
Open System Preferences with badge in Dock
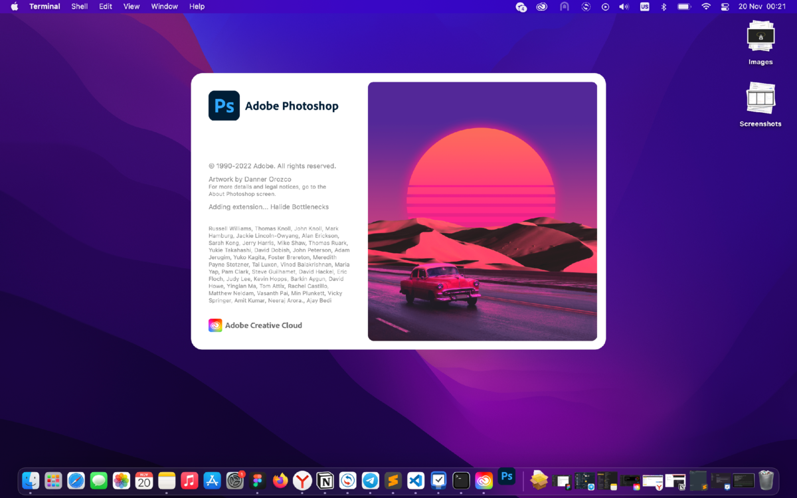pyautogui.click(x=235, y=480)
